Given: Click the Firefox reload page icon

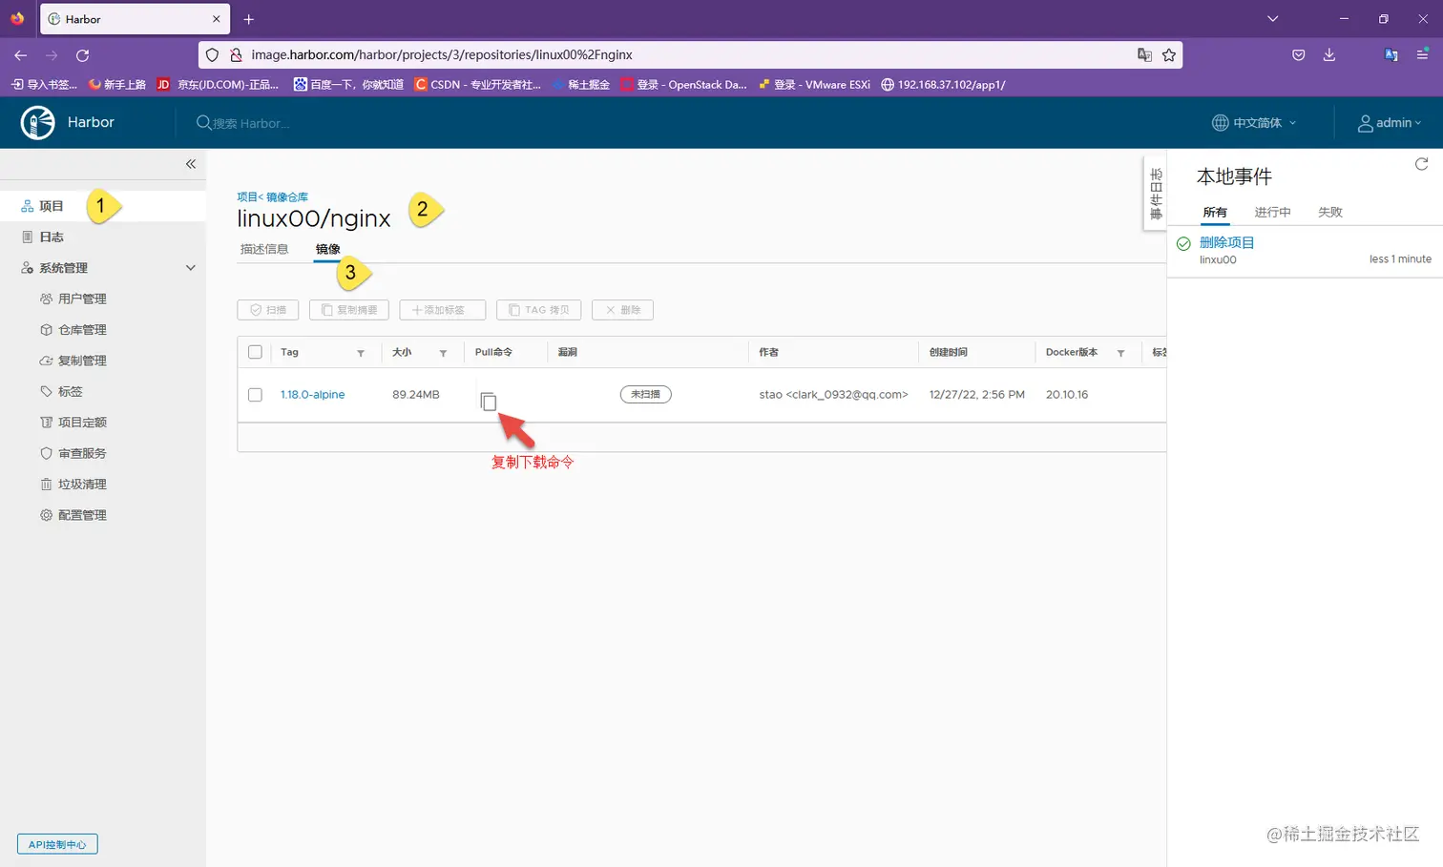Looking at the screenshot, I should [x=83, y=55].
